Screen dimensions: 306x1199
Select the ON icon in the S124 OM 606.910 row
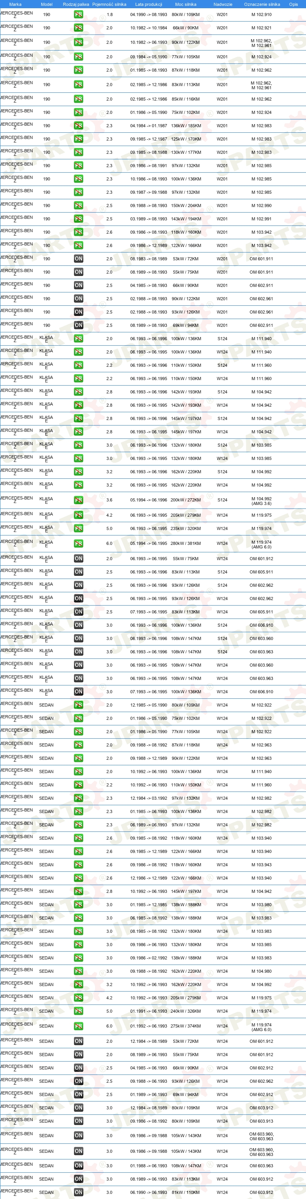point(79,625)
